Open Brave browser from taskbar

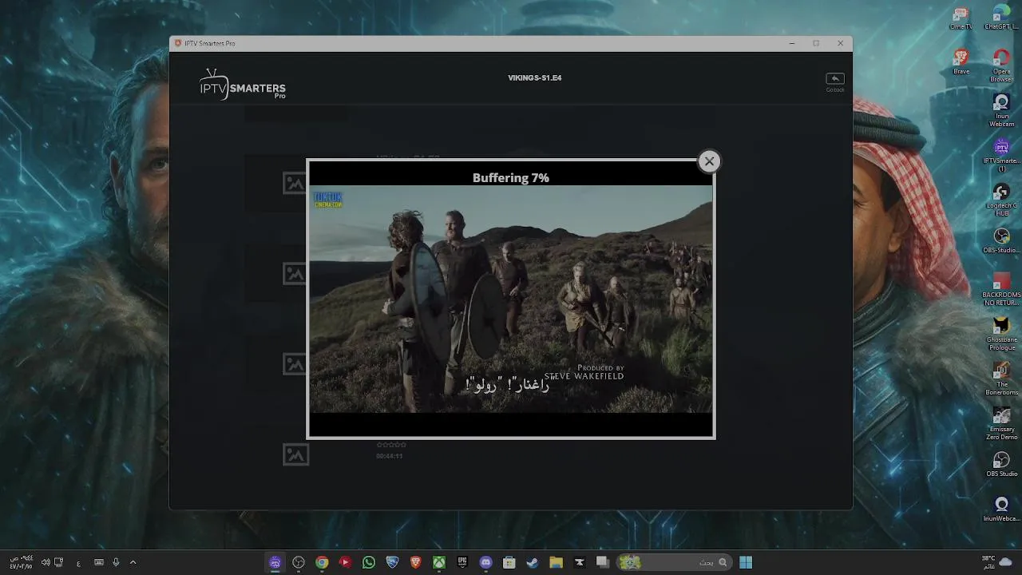coord(415,562)
